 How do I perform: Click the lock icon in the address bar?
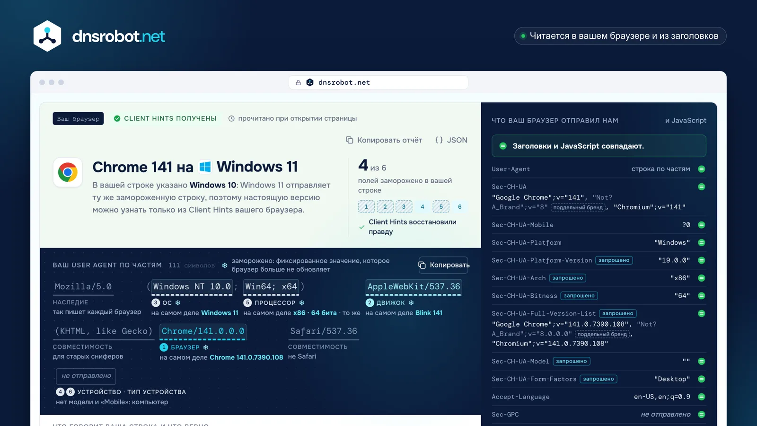pyautogui.click(x=298, y=82)
